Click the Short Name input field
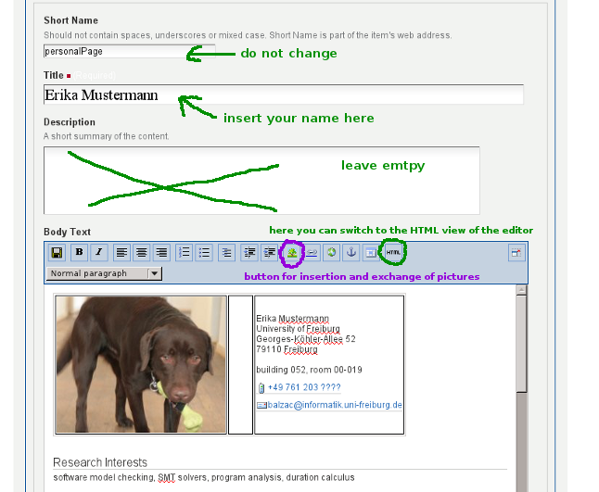Viewport: 599px width, 492px height. (129, 52)
